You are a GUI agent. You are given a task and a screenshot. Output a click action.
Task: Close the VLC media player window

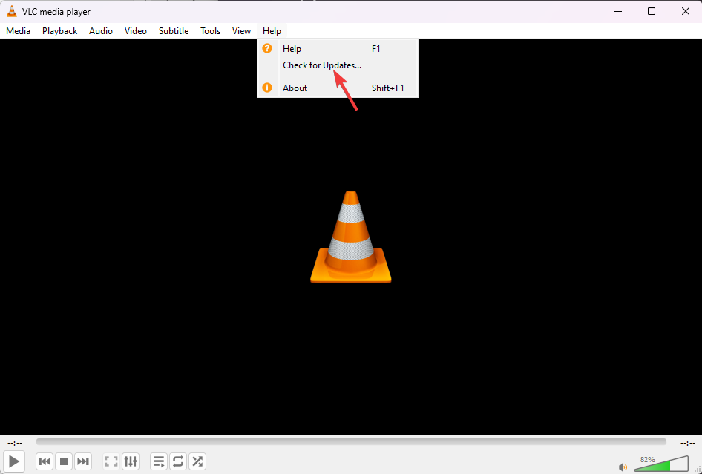coord(686,12)
